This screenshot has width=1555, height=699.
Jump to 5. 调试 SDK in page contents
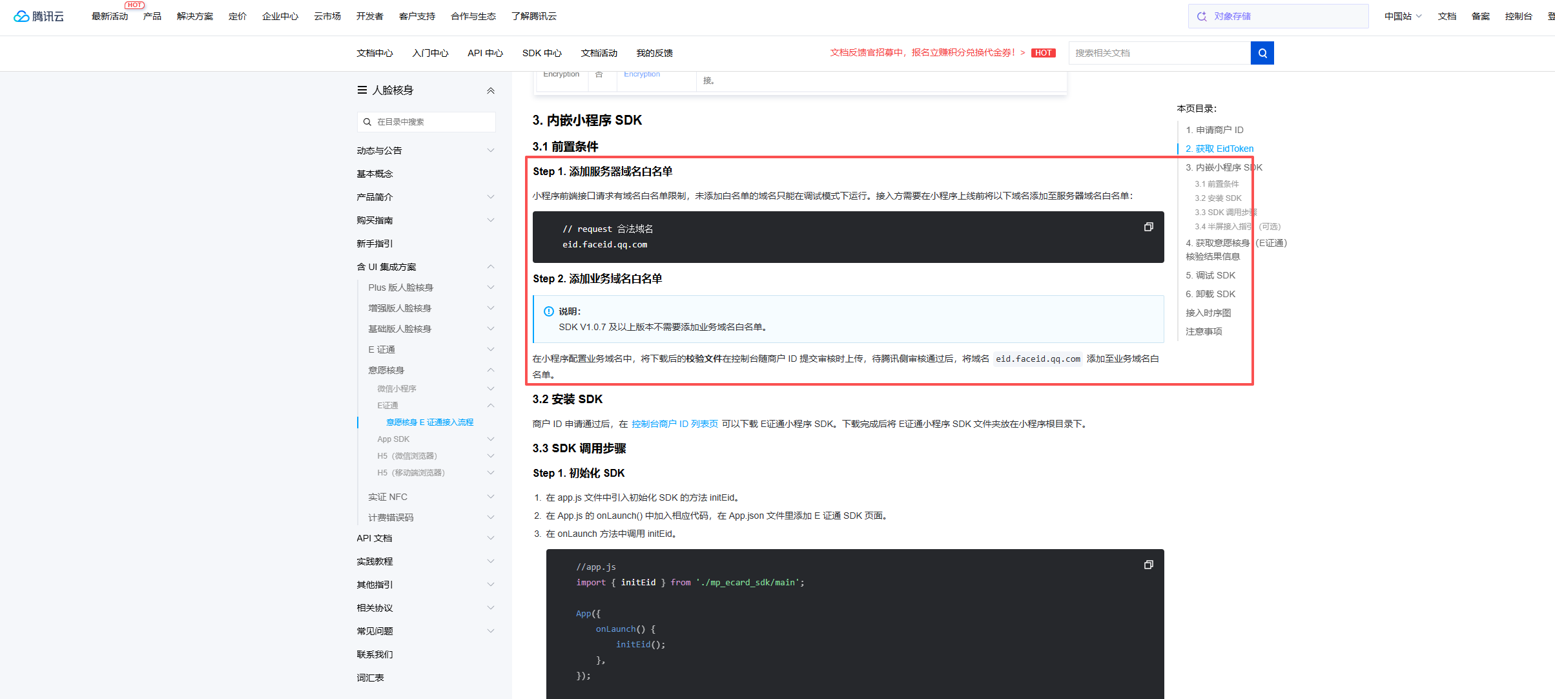(1210, 275)
